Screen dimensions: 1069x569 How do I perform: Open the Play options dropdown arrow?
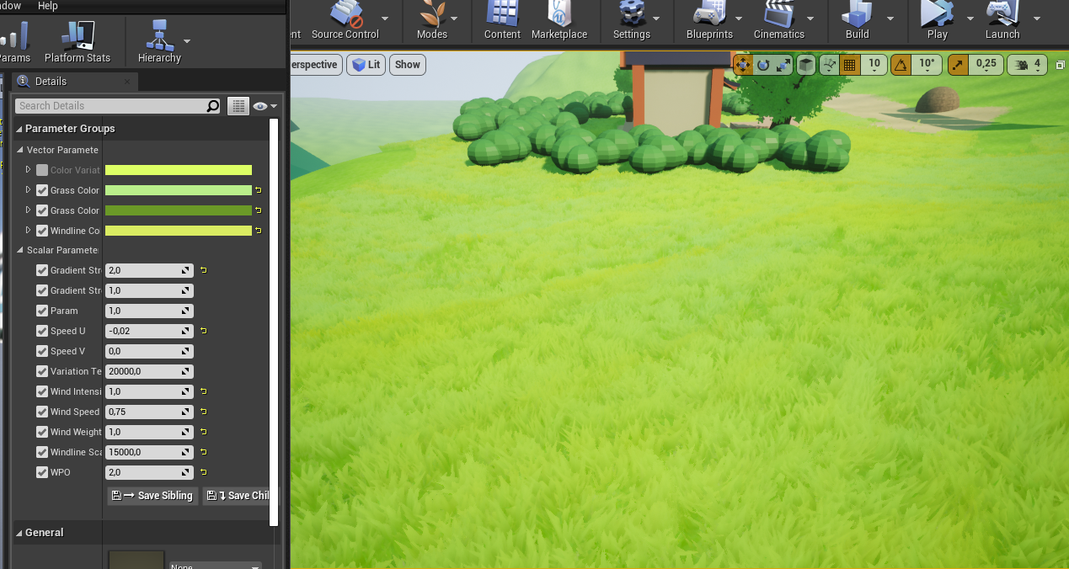coord(970,19)
